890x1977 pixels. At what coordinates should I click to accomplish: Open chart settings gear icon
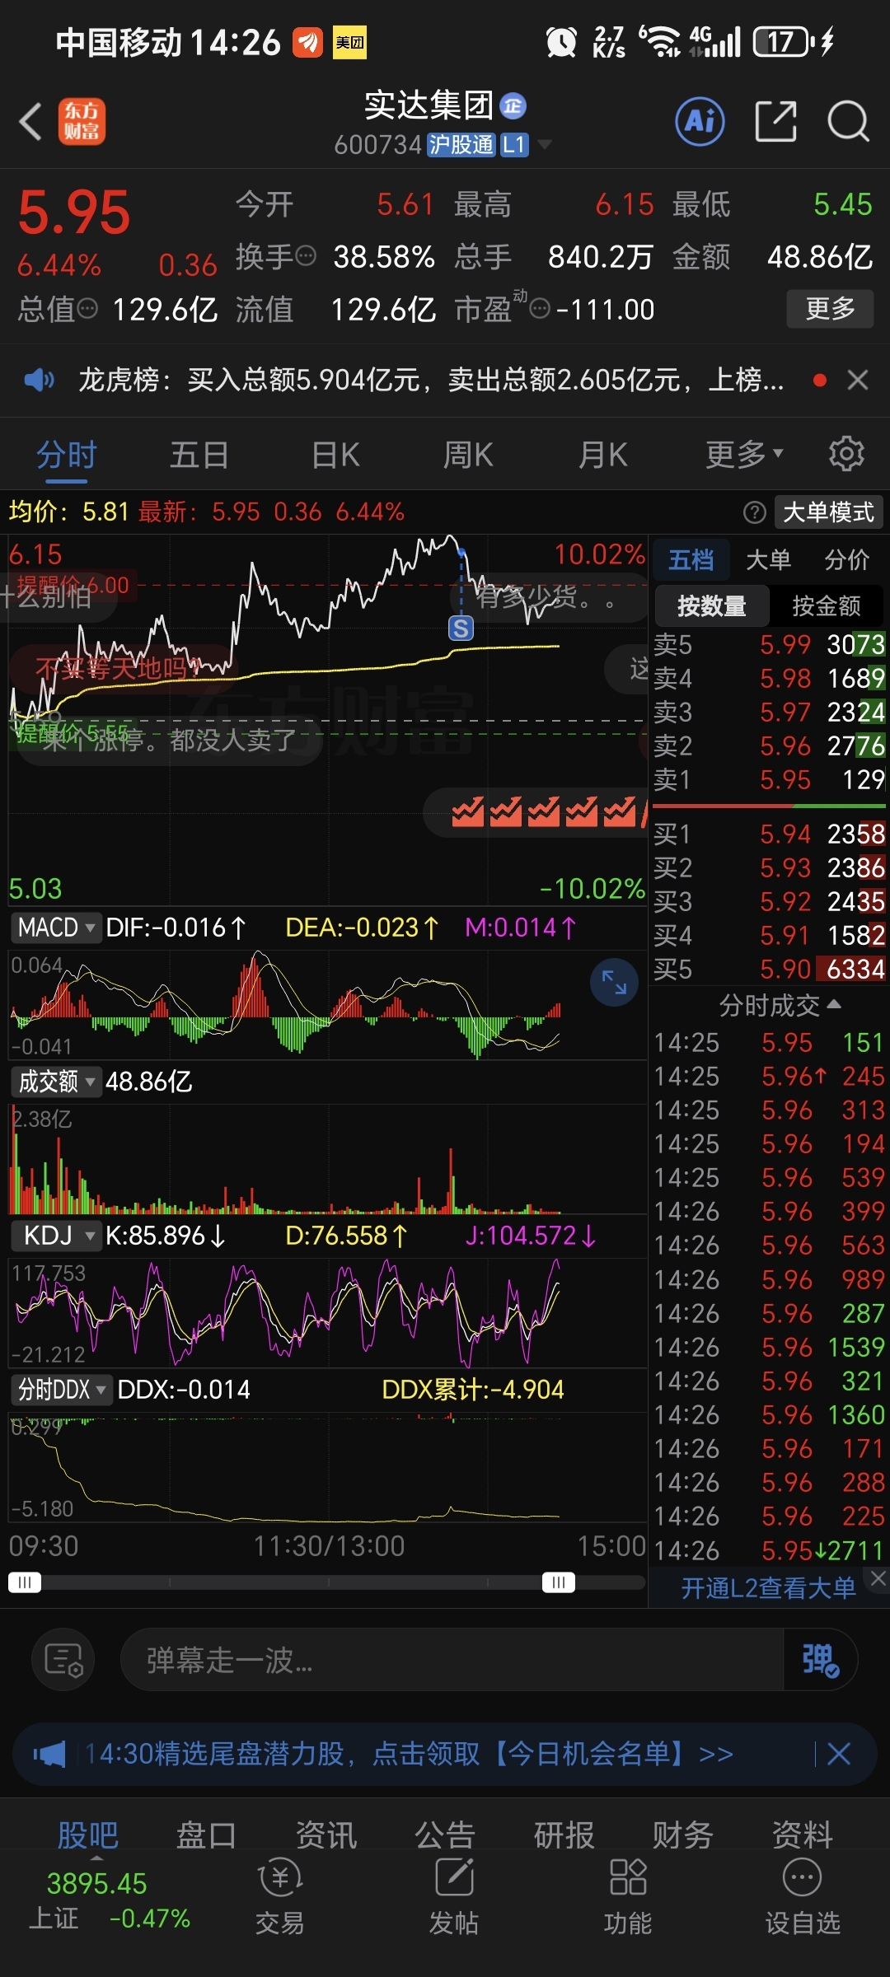[x=846, y=454]
